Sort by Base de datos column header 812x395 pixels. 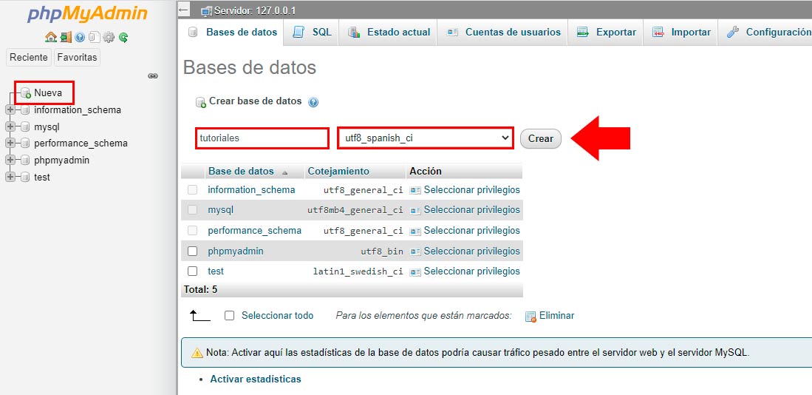click(241, 171)
